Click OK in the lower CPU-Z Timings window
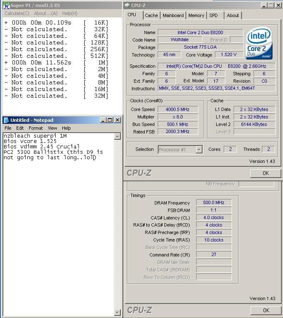 [266, 310]
